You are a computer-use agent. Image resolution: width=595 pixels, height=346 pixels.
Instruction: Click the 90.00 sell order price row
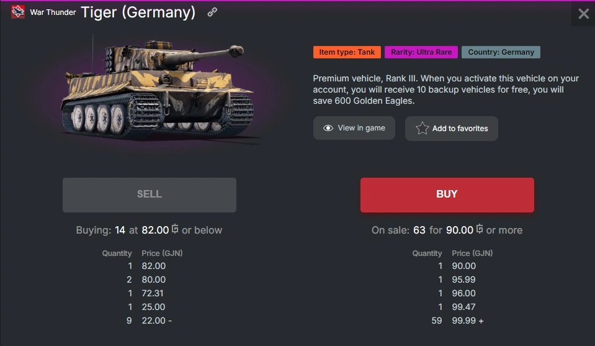pyautogui.click(x=463, y=266)
